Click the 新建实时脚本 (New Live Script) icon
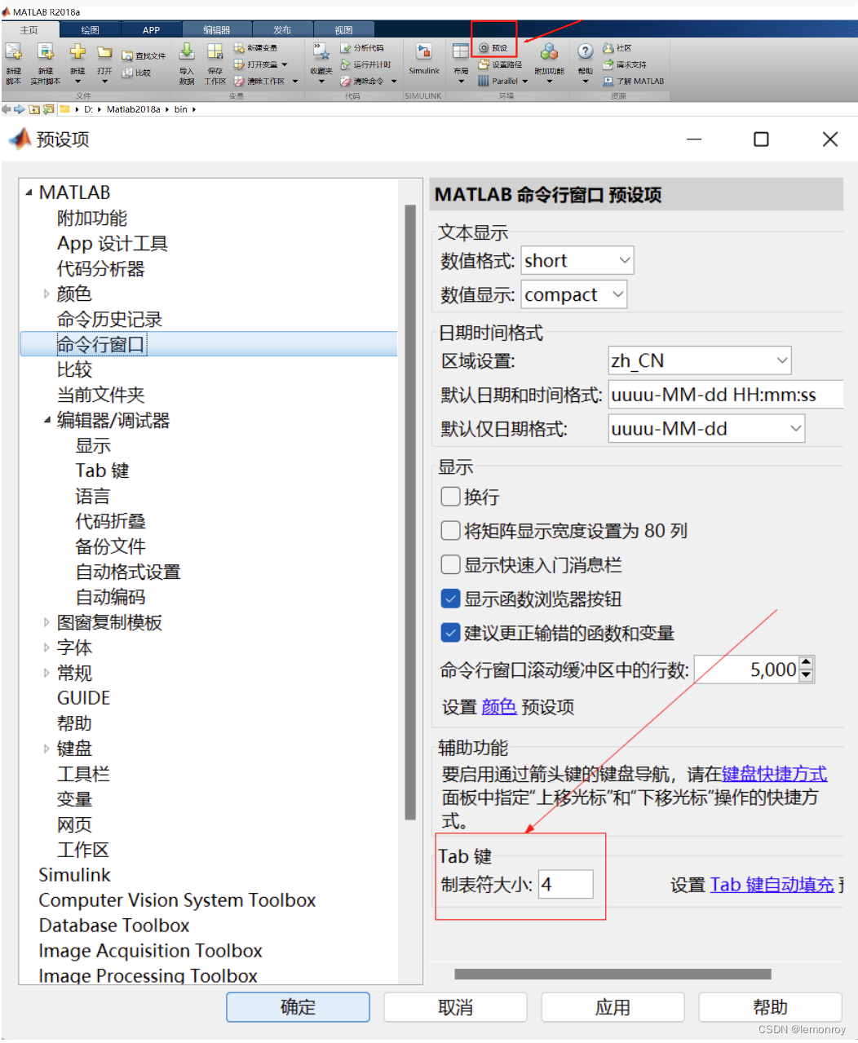The image size is (858, 1043). click(x=46, y=52)
